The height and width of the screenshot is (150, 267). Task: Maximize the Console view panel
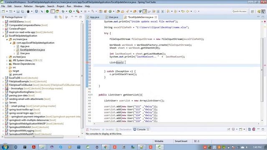pos(263,129)
